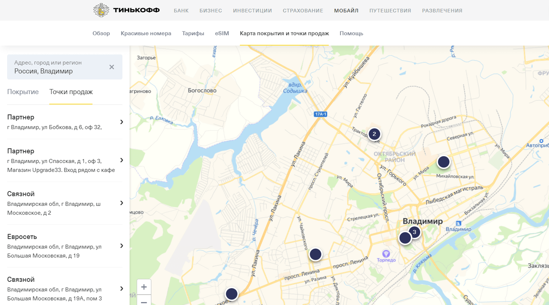Click the Загорье map label

pyautogui.click(x=146, y=58)
